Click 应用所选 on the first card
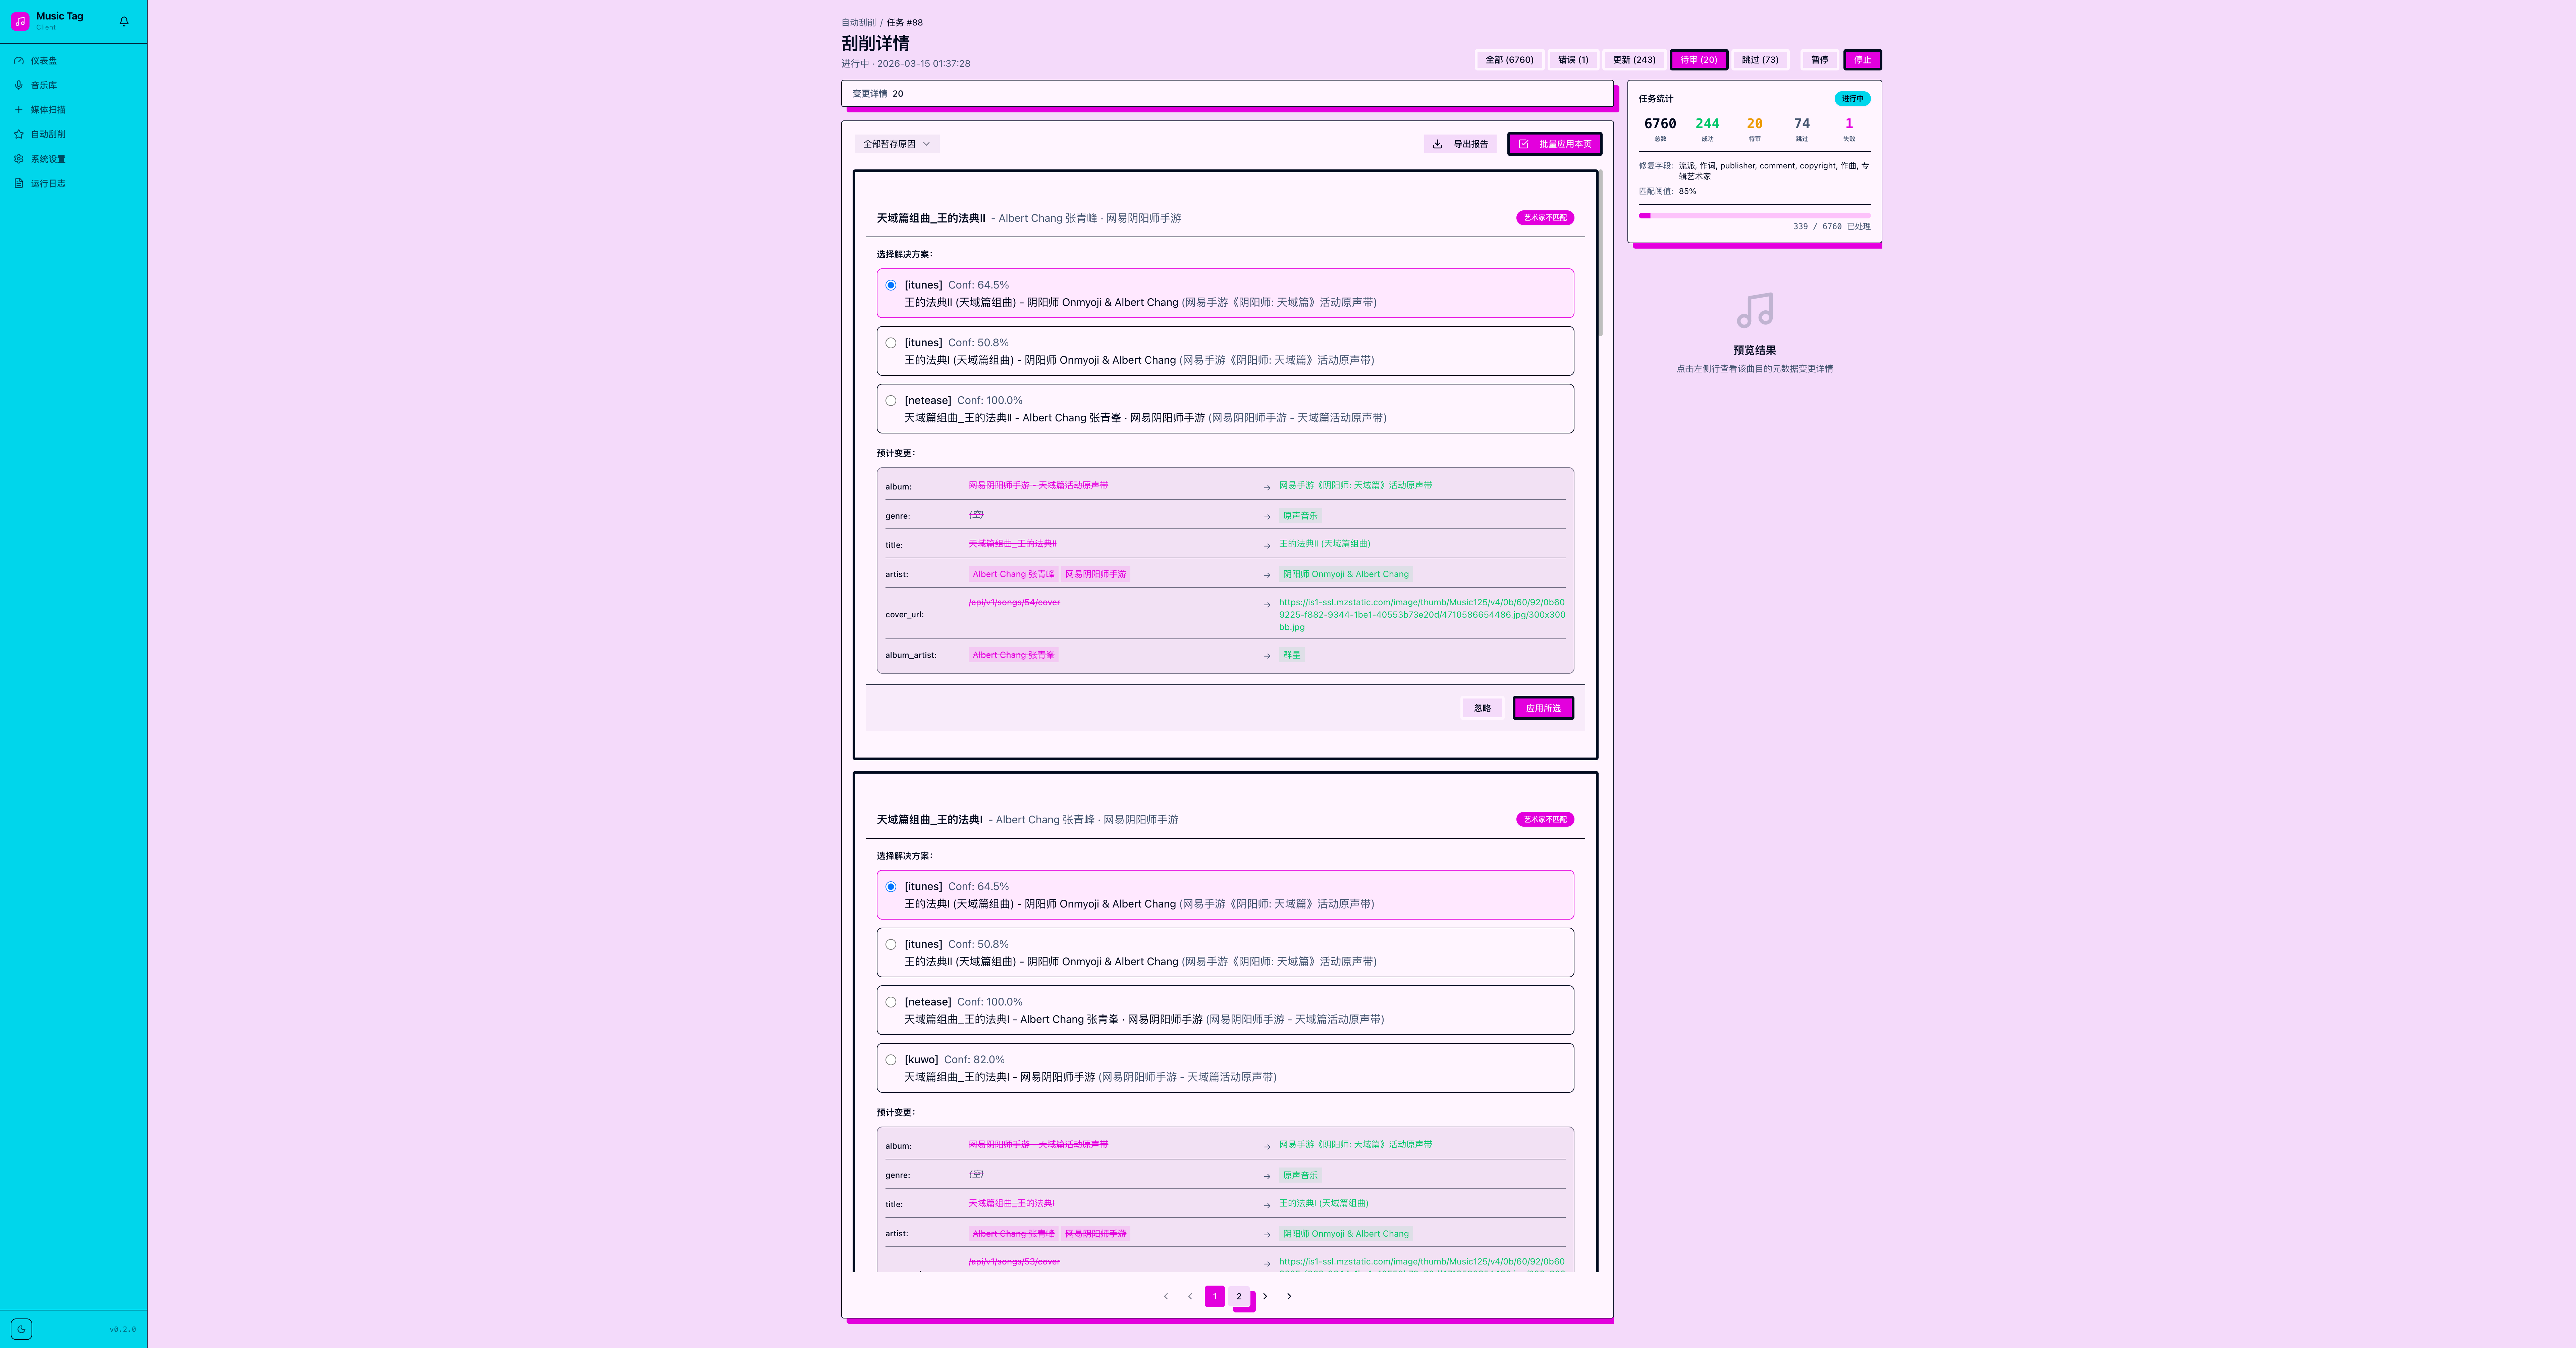Viewport: 2576px width, 1348px height. 1543,708
